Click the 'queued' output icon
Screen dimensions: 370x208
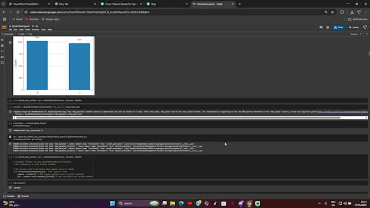click(x=10, y=188)
